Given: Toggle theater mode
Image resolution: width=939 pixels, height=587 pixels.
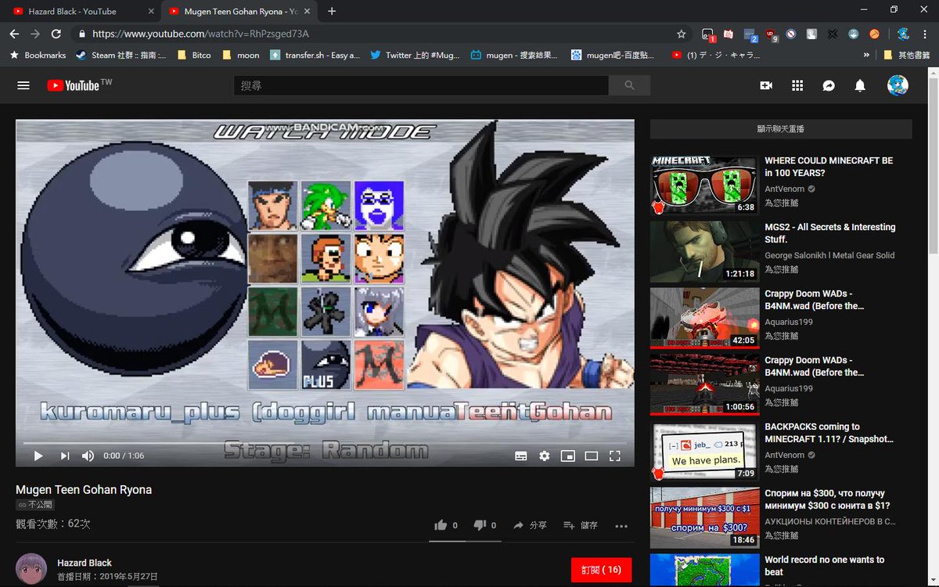Looking at the screenshot, I should (592, 456).
